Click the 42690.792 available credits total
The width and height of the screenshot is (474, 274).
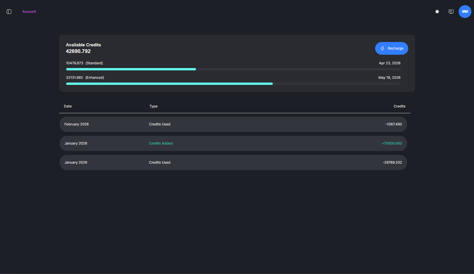point(78,51)
